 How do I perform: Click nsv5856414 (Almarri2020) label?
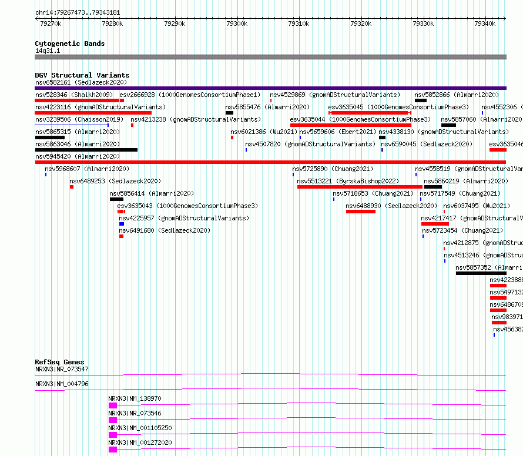coord(152,193)
